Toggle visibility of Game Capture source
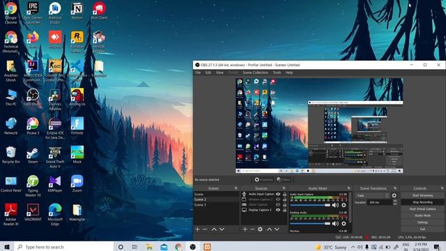Image resolution: width=446 pixels, height=251 pixels. (278, 204)
